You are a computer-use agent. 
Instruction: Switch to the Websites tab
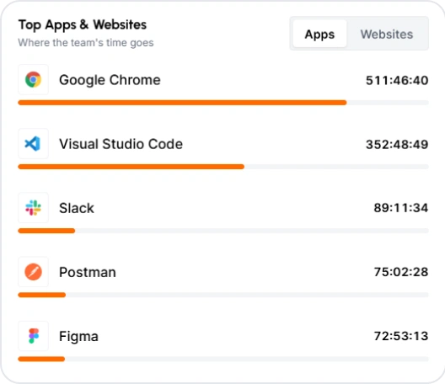click(x=387, y=34)
